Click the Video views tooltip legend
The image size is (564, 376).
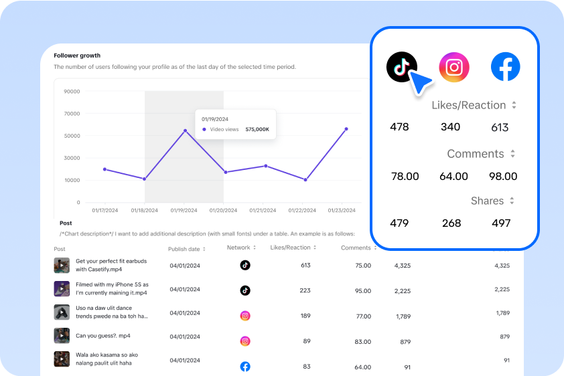(220, 129)
